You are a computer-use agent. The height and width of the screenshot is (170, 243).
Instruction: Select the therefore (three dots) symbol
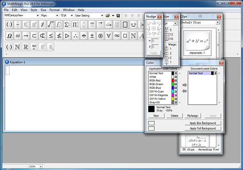coord(75,36)
